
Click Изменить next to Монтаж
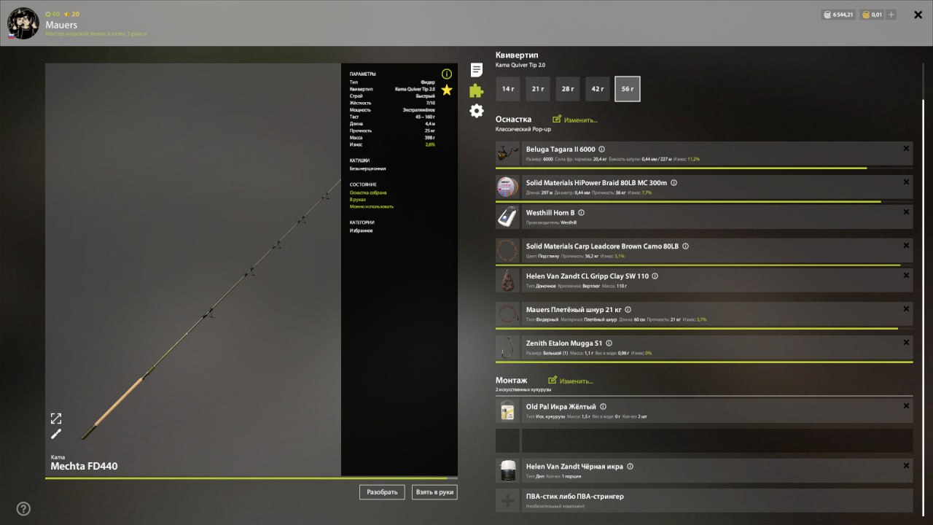571,381
